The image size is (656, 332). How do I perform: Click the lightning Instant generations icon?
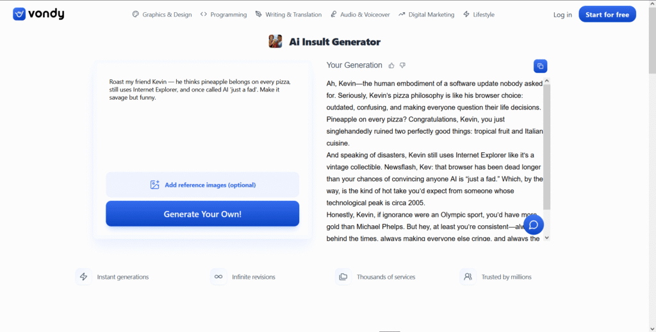click(84, 276)
